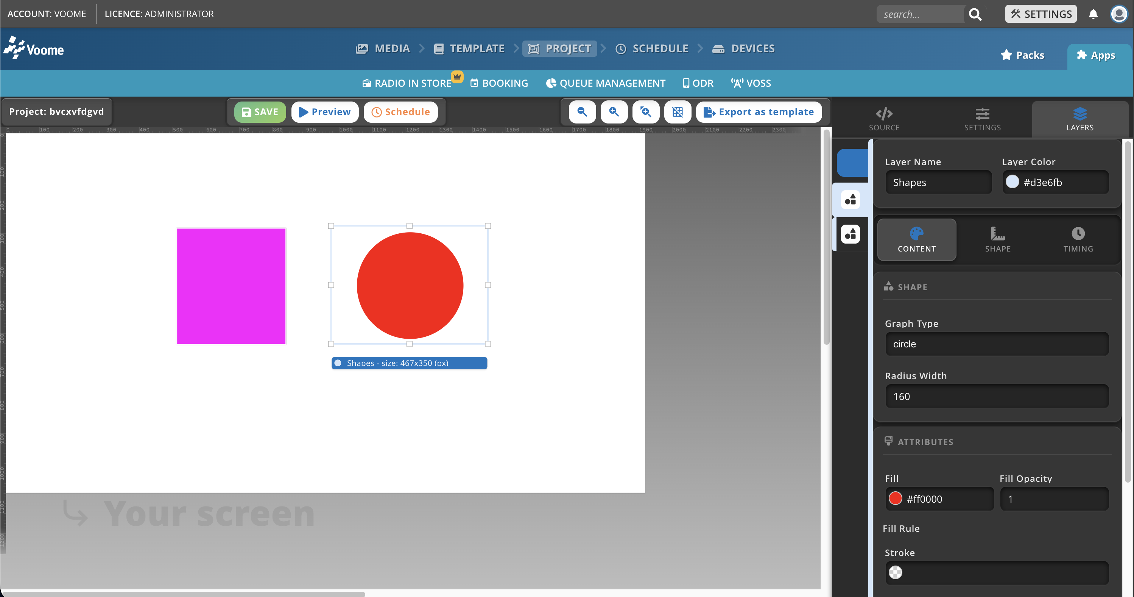The height and width of the screenshot is (597, 1134).
Task: Switch to the right-panel SETTINGS tab
Action: coord(983,119)
